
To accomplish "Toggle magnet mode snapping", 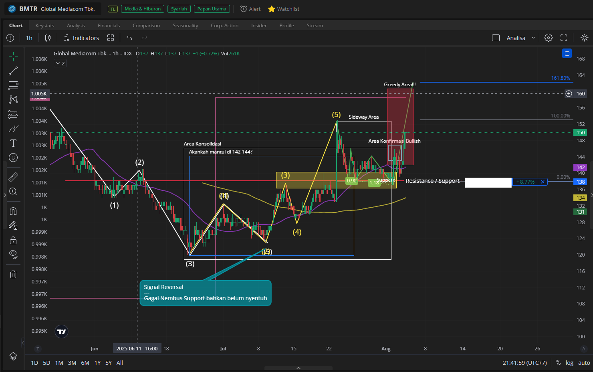I will (x=13, y=211).
